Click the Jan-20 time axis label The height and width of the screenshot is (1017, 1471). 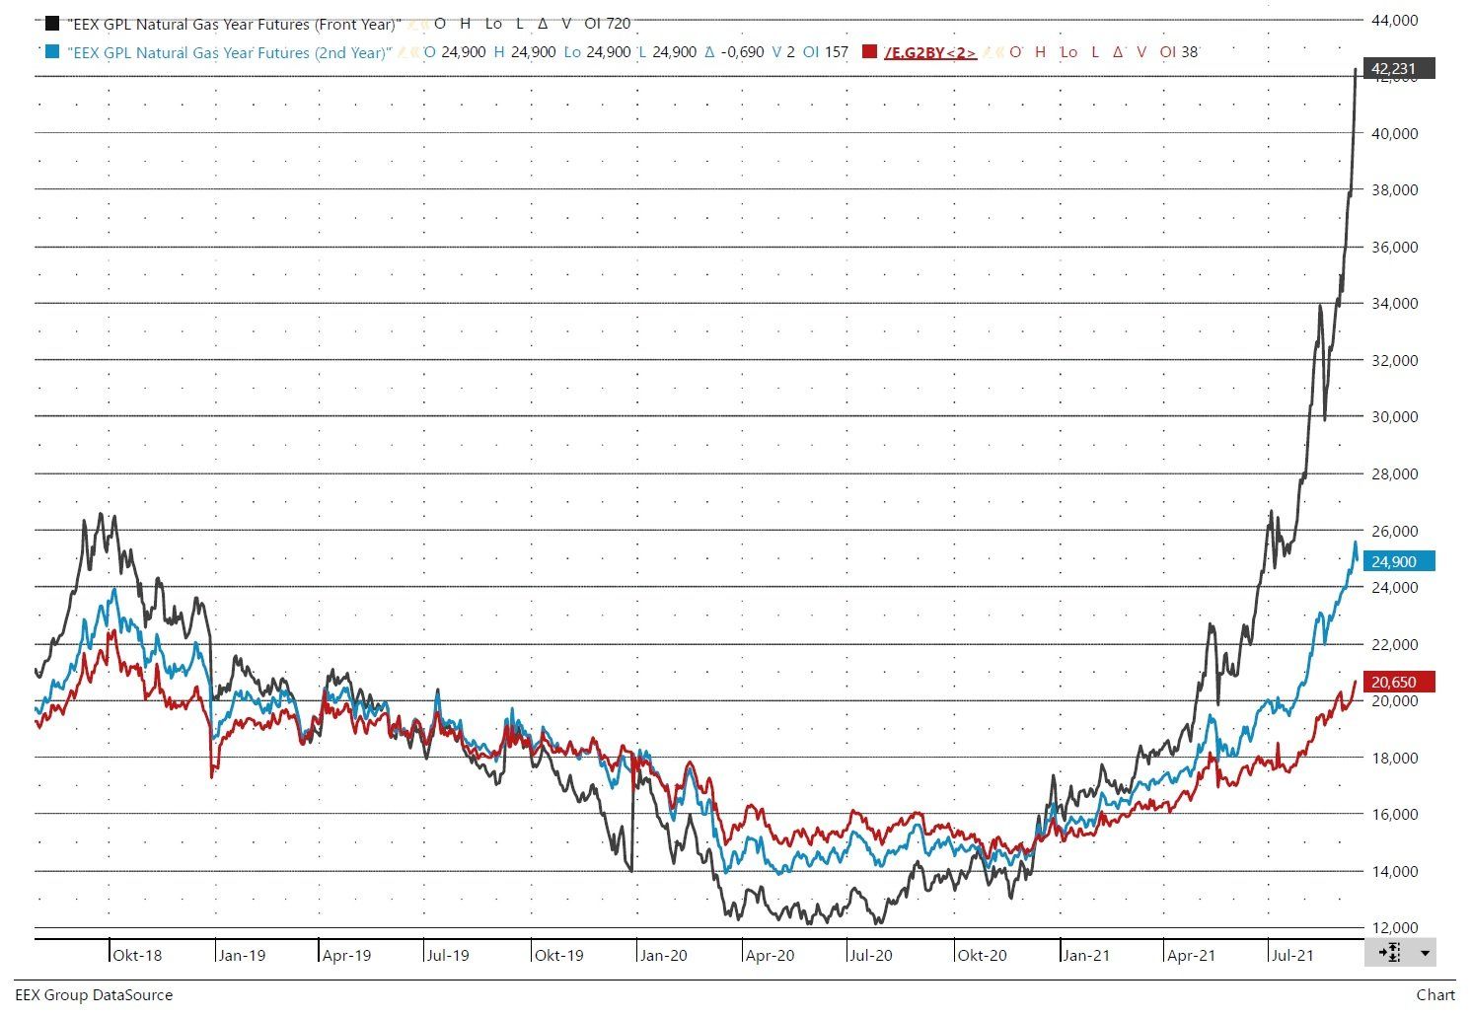[x=663, y=956]
